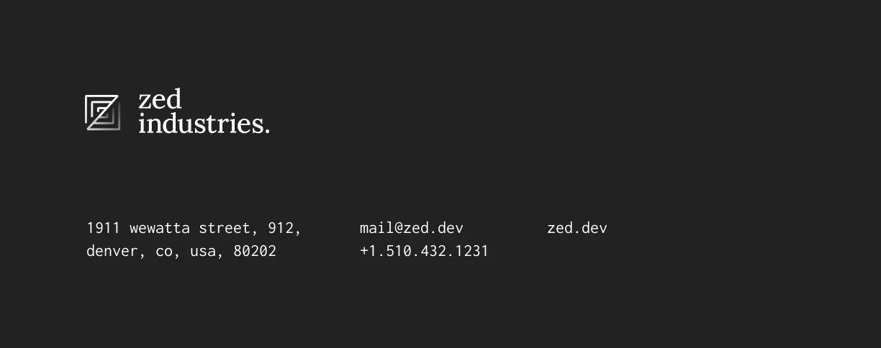The height and width of the screenshot is (348, 881).
Task: Click the country text "usa,"
Action: (207, 252)
